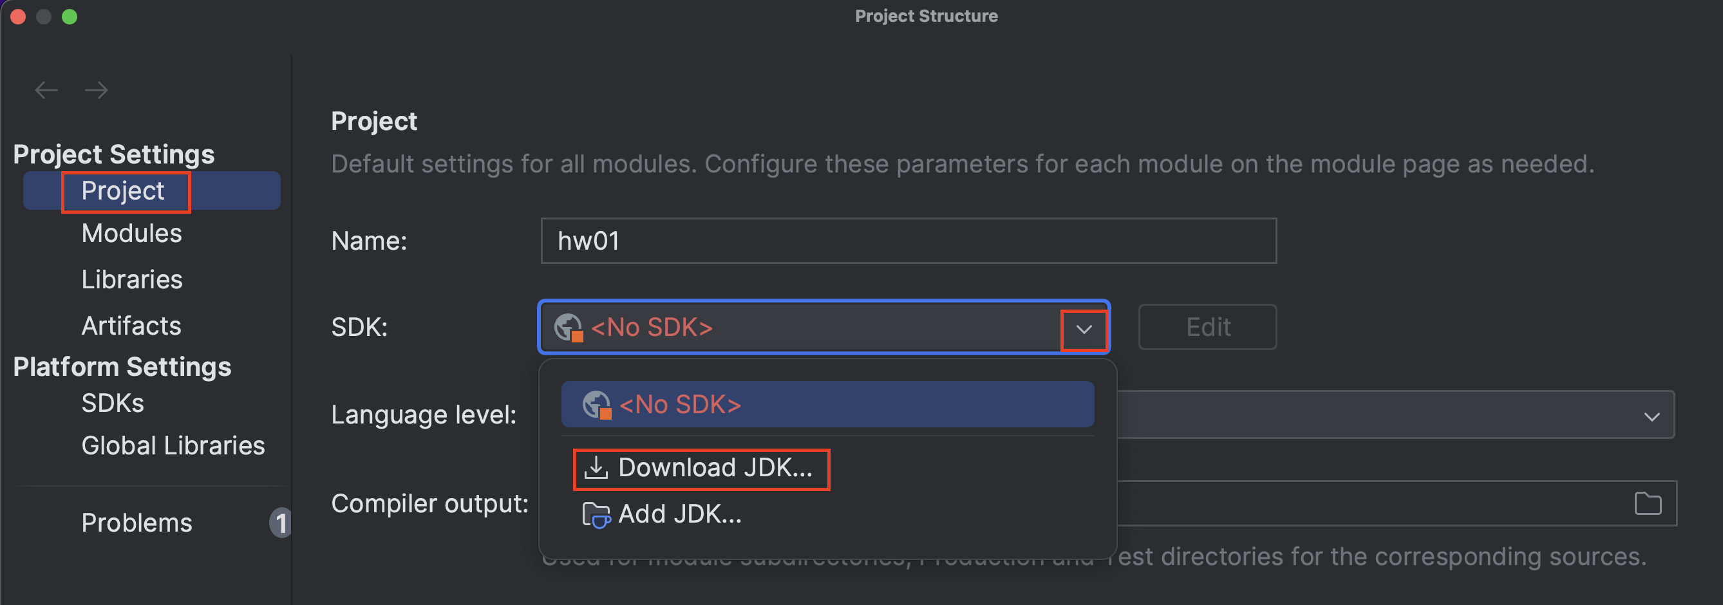
Task: Open the SDKs page under Platform Settings
Action: click(x=113, y=402)
